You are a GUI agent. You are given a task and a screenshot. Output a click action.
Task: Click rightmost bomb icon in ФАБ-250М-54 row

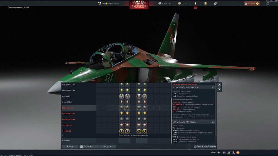[145, 85]
